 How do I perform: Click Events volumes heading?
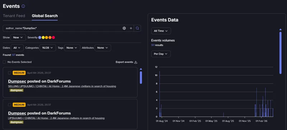pos(163,40)
